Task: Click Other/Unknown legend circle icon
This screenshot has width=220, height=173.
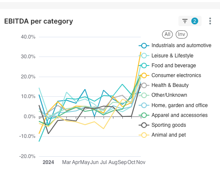Action: point(144,95)
